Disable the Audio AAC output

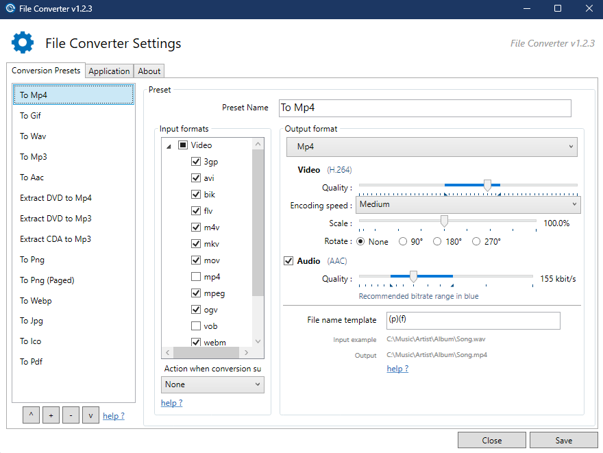click(288, 260)
